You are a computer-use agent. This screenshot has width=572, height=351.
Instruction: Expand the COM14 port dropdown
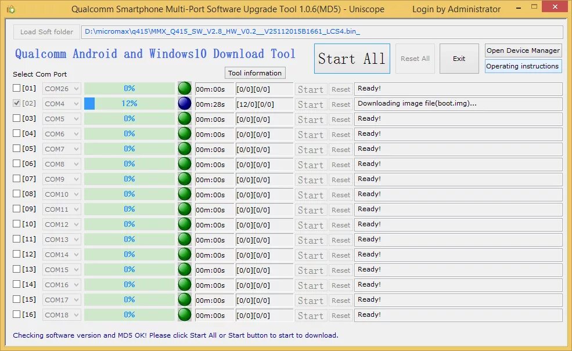(62, 255)
